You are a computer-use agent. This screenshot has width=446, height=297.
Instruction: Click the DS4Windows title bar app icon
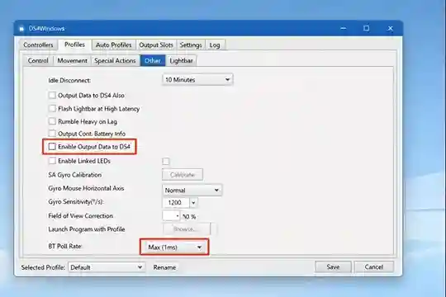click(x=21, y=29)
